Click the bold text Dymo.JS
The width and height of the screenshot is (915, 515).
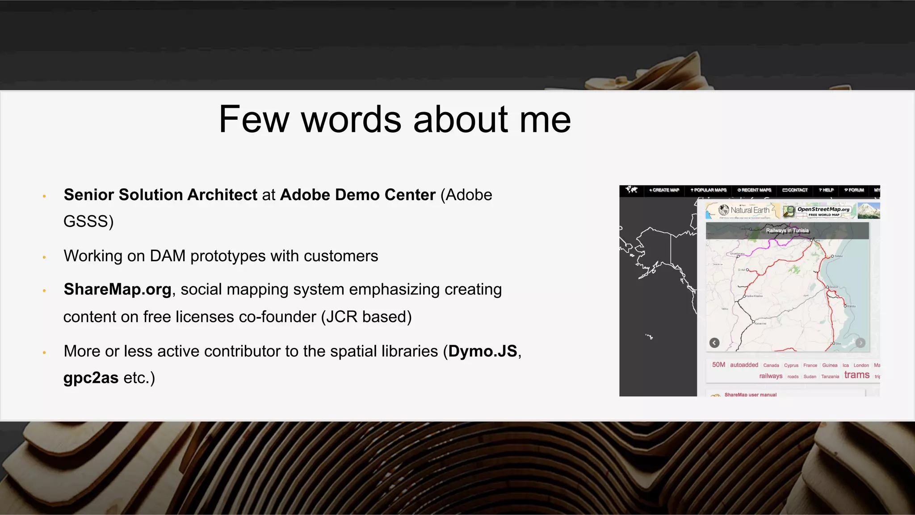point(483,351)
